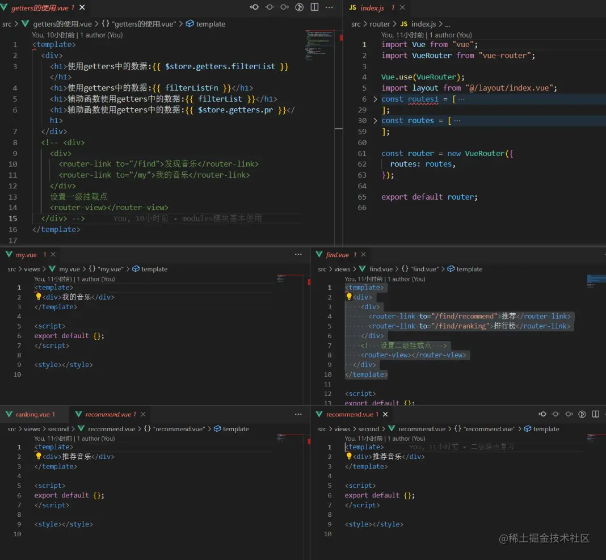Click blame annotation above find.vue line 1
606x560 pixels.
click(x=385, y=279)
